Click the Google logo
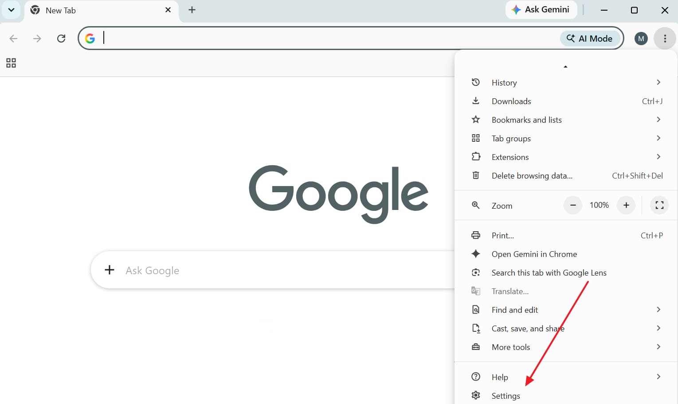Viewport: 678px width, 404px height. pos(339,194)
